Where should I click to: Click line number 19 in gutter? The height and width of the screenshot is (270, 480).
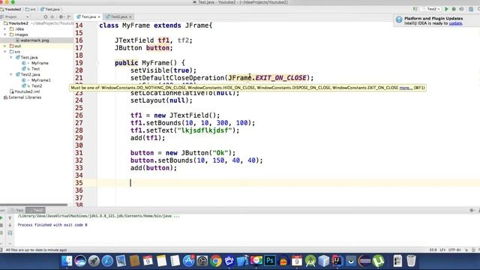(x=79, y=63)
